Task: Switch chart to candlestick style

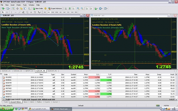Action: [x=70, y=9]
